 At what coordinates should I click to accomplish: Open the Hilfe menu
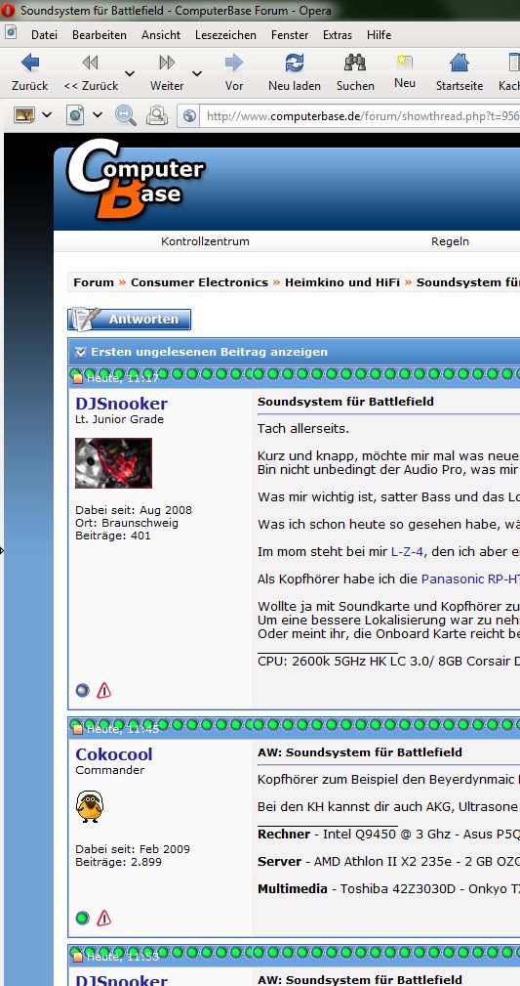coord(379,35)
